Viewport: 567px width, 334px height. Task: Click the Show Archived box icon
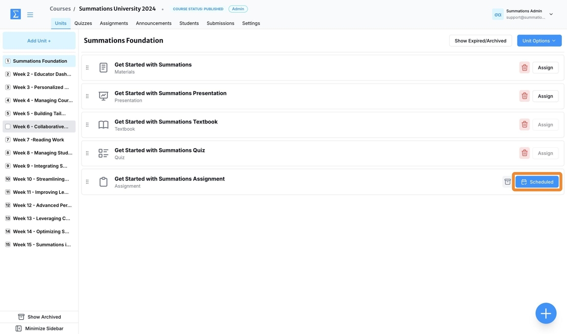(21, 317)
